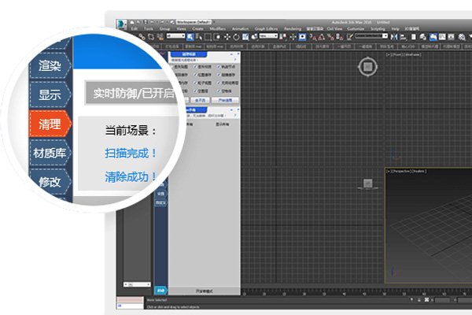Click the 清除成功！ status text
Viewport: 472px width, 315px height.
(x=131, y=176)
